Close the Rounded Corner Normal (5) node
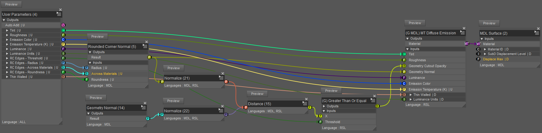The width and height of the screenshot is (542, 133). coord(146,42)
